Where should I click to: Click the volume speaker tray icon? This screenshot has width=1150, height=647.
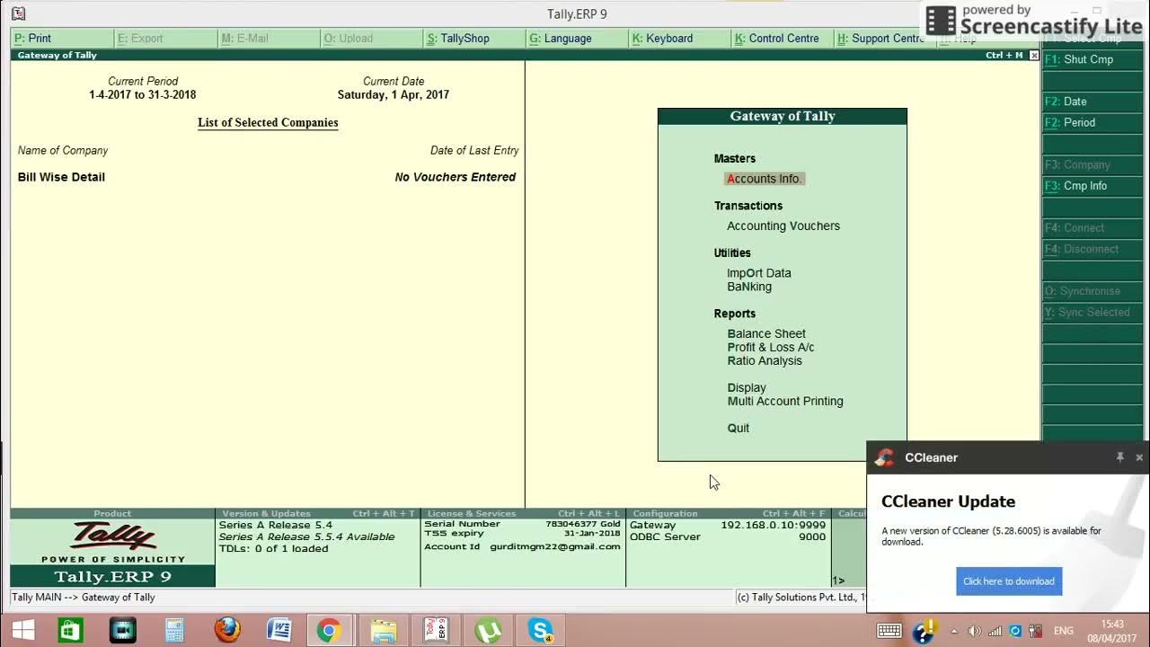(974, 631)
